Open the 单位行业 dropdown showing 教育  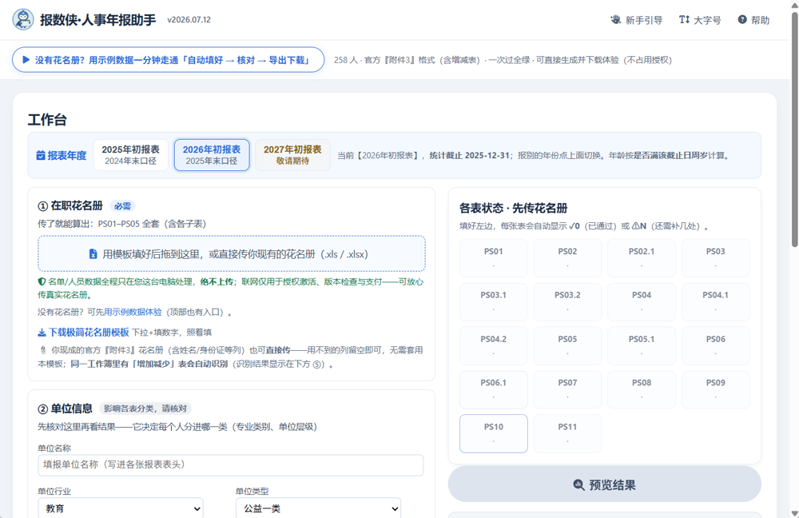[121, 508]
